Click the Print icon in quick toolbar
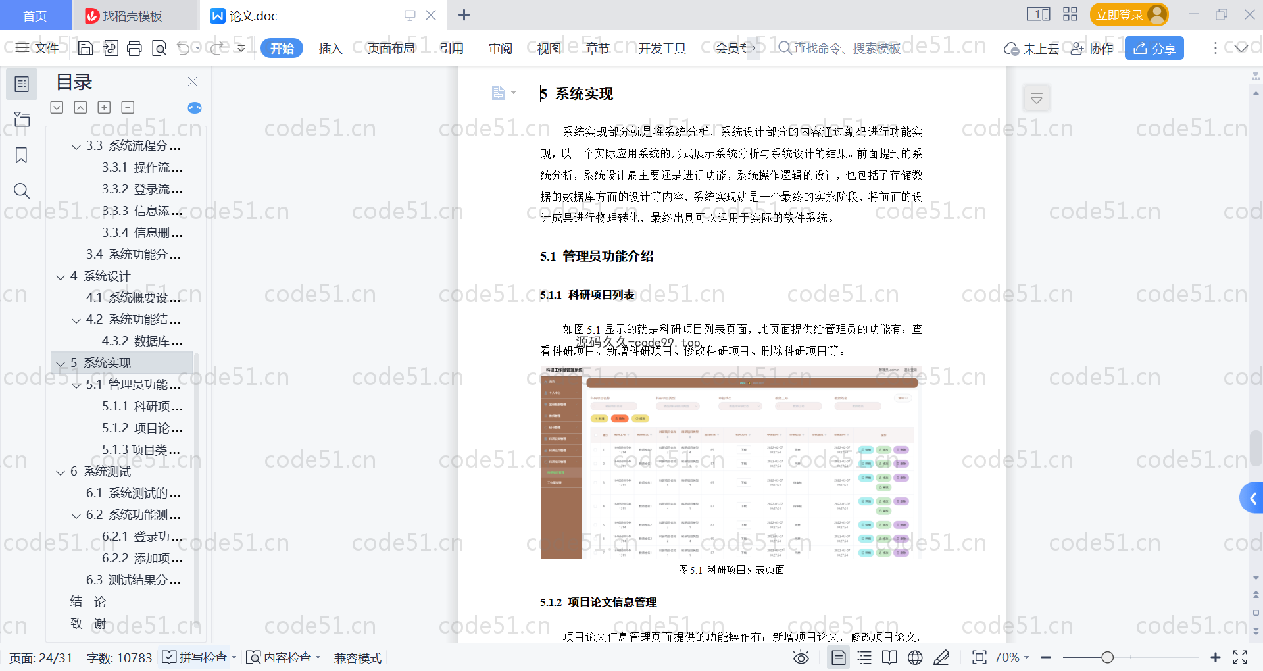The height and width of the screenshot is (671, 1263). [x=134, y=48]
